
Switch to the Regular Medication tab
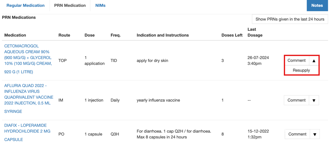pos(26,6)
